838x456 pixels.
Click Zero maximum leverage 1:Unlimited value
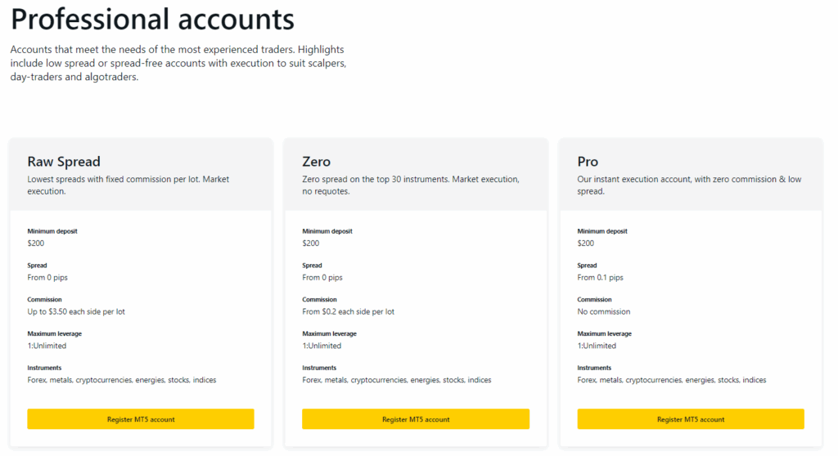tap(322, 346)
